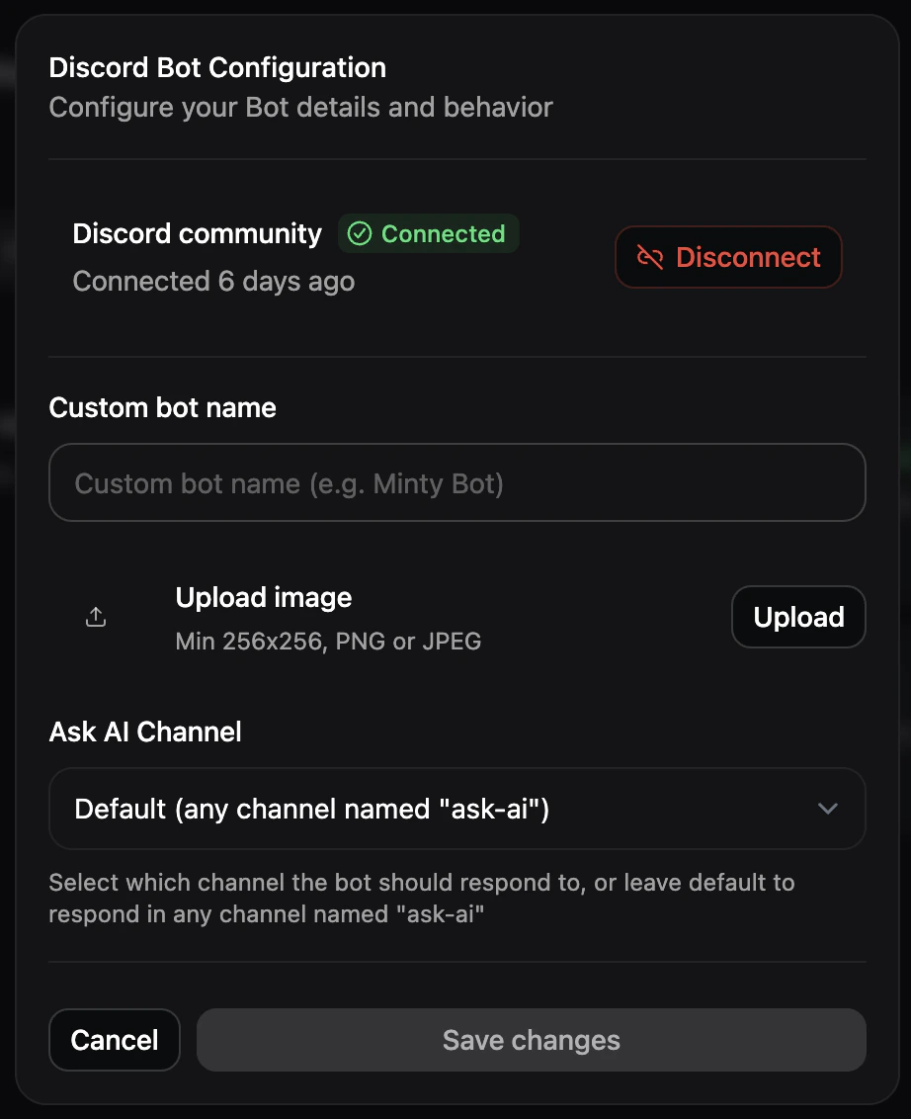Click the Ask AI Channel section label
This screenshot has height=1119, width=911.
coord(145,732)
